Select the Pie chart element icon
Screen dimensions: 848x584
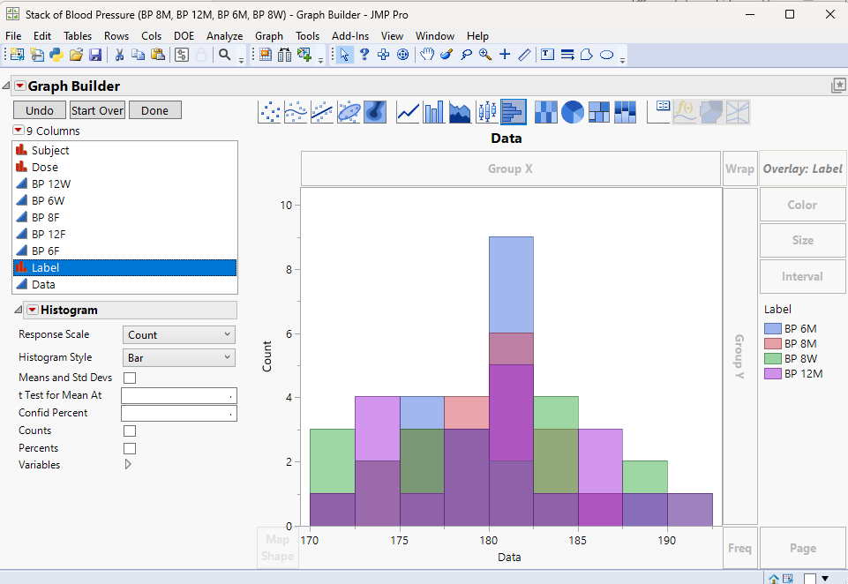pos(572,112)
